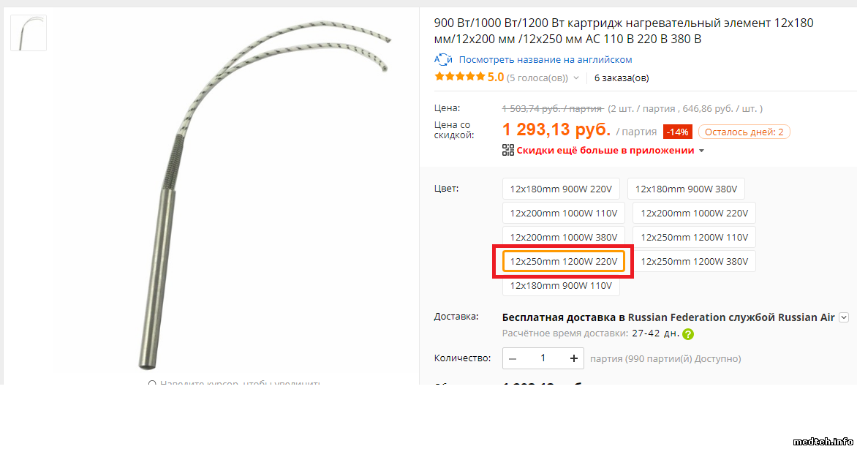
Task: Click the quantity input field
Action: [543, 358]
